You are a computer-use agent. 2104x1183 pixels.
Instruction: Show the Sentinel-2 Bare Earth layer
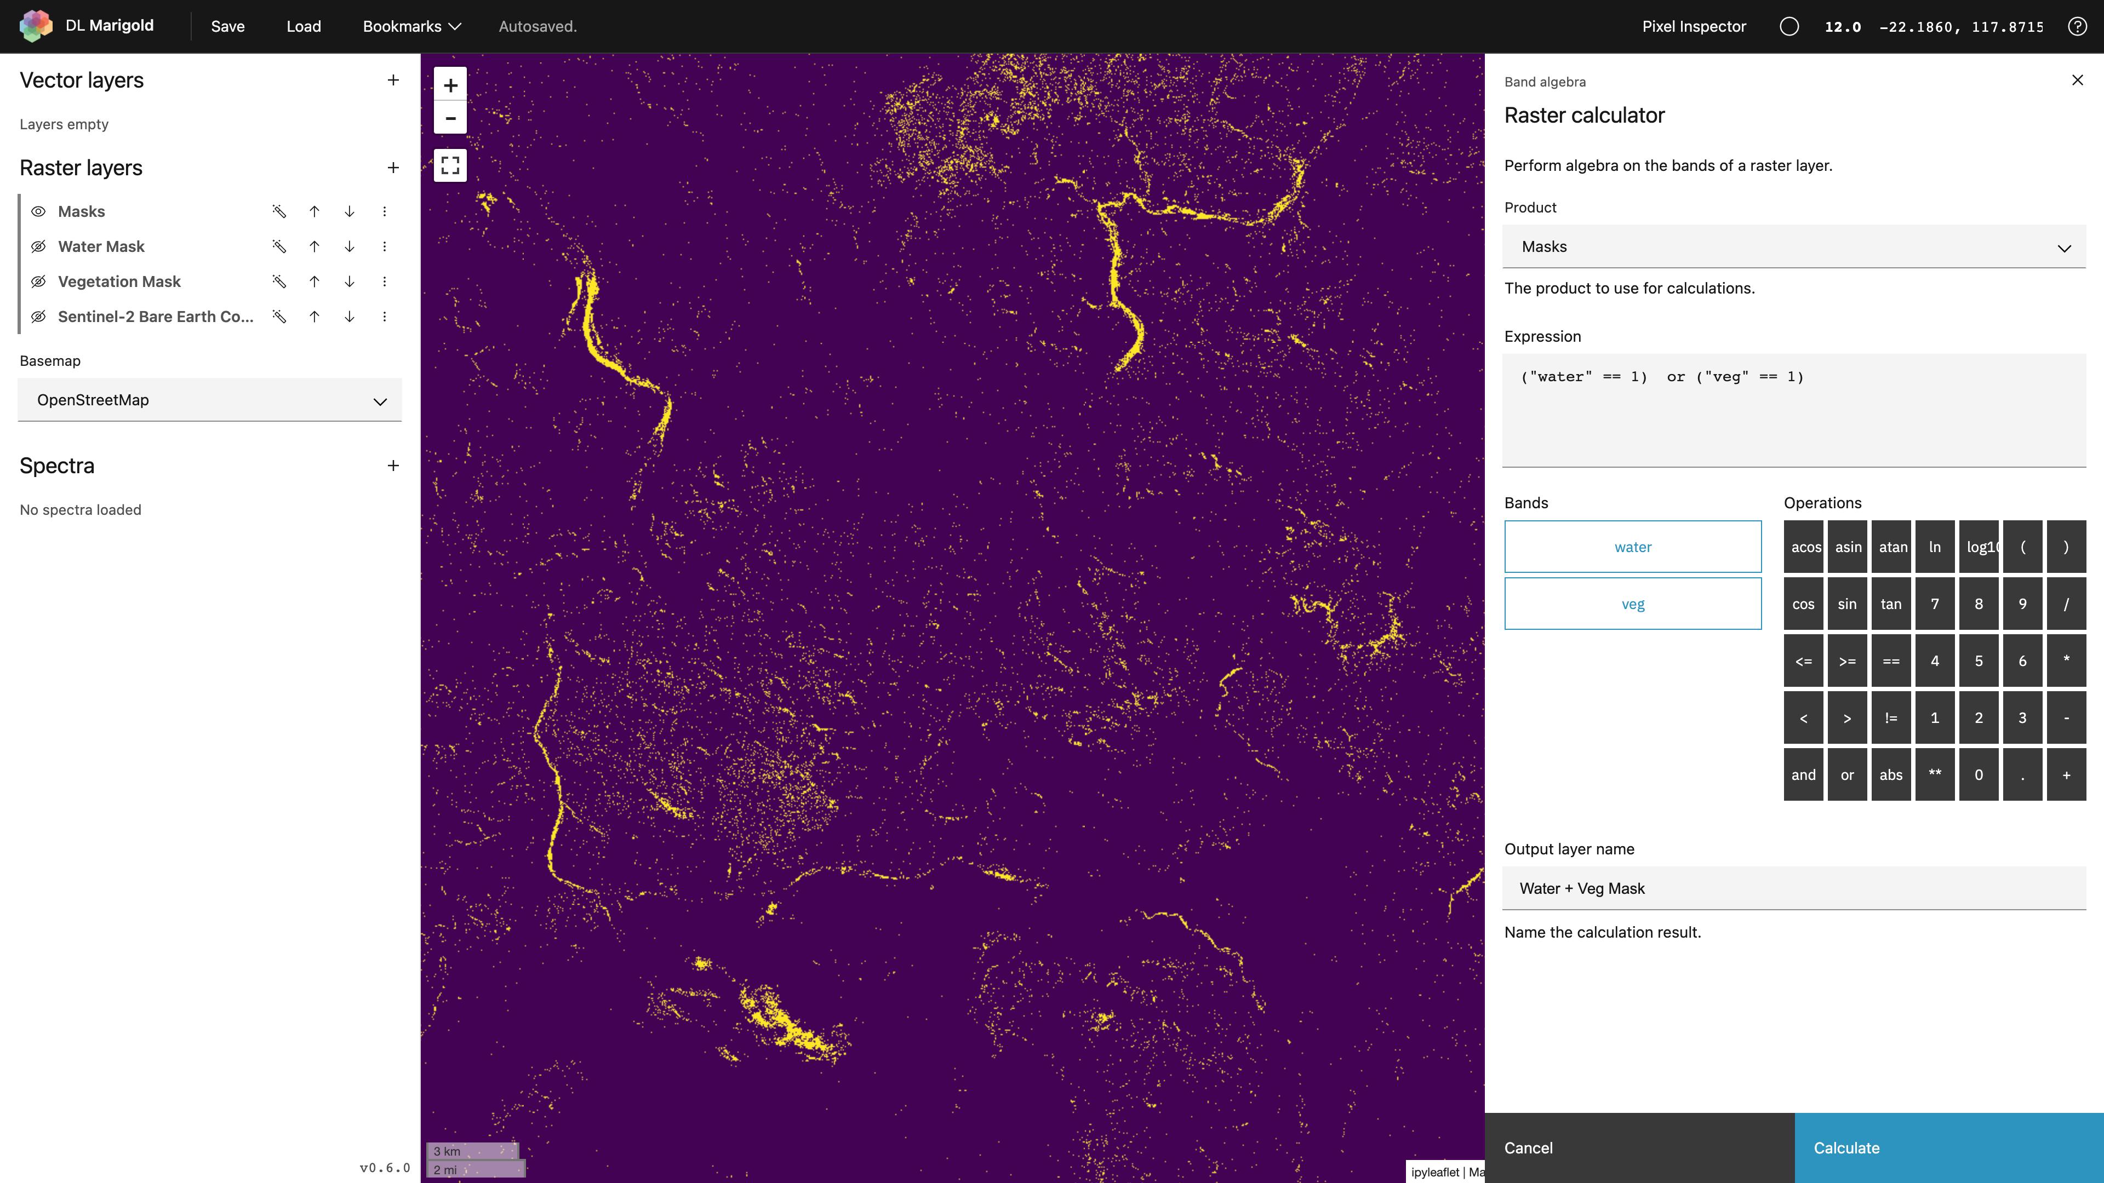(x=38, y=317)
